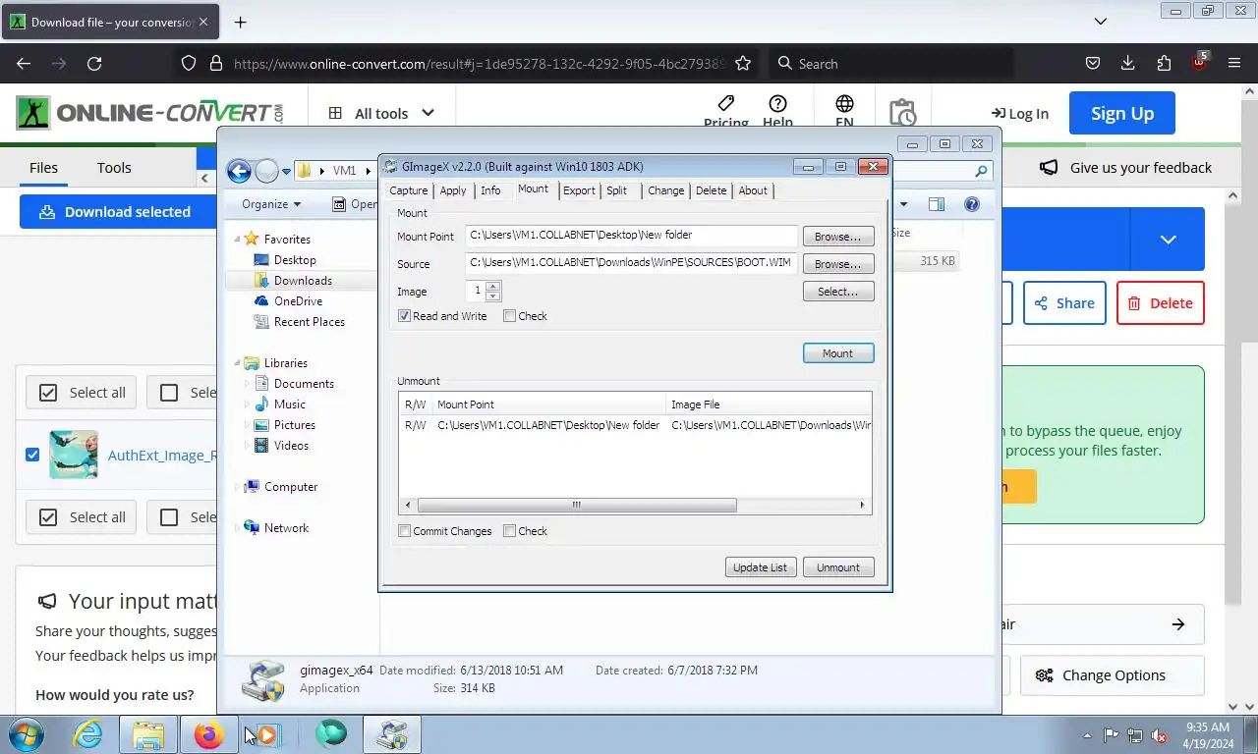Click the Select... image button

(838, 292)
